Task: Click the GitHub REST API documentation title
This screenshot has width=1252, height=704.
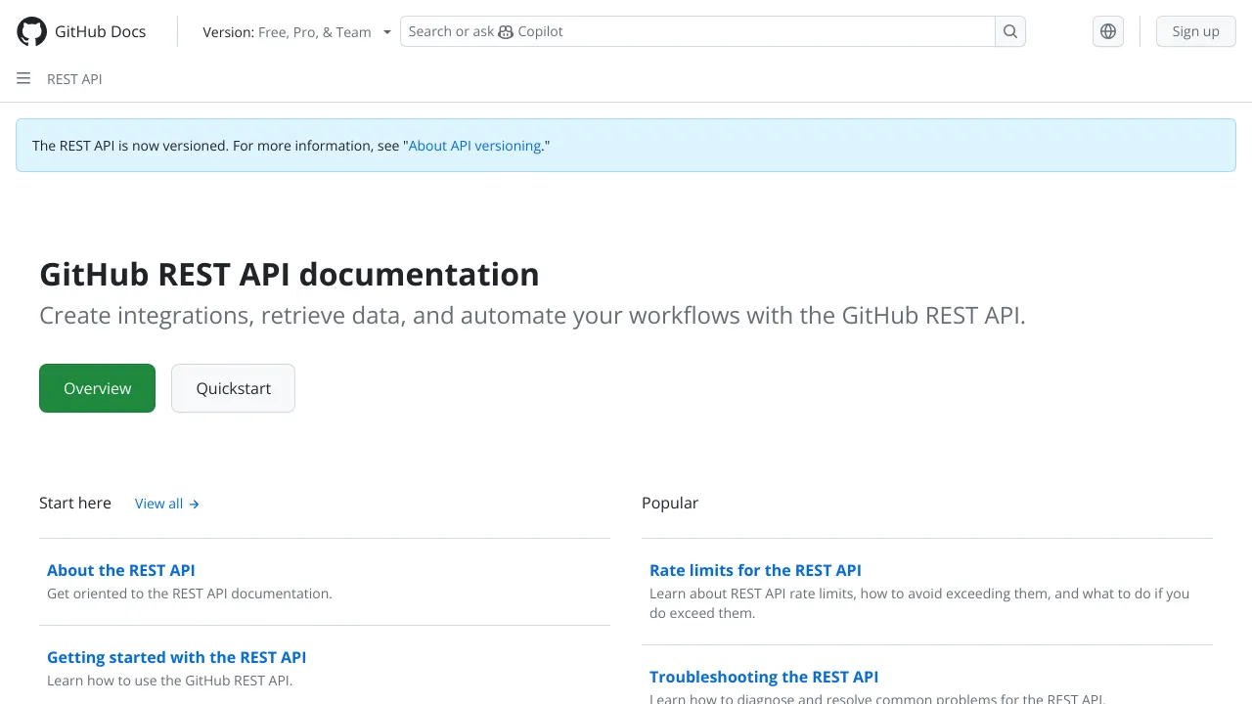Action: pos(290,274)
